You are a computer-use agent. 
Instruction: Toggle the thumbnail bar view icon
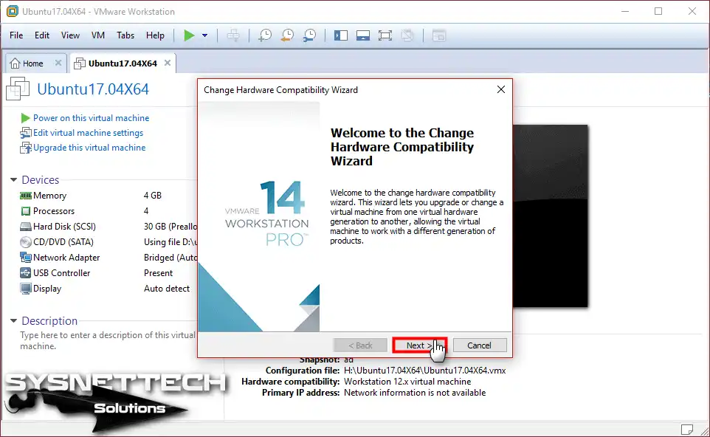pyautogui.click(x=362, y=35)
